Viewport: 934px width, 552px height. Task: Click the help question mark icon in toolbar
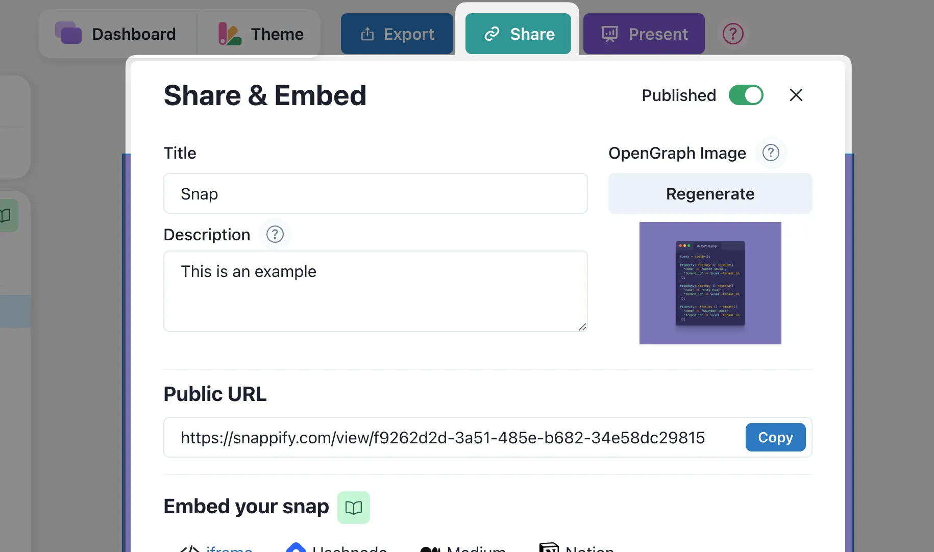coord(733,34)
